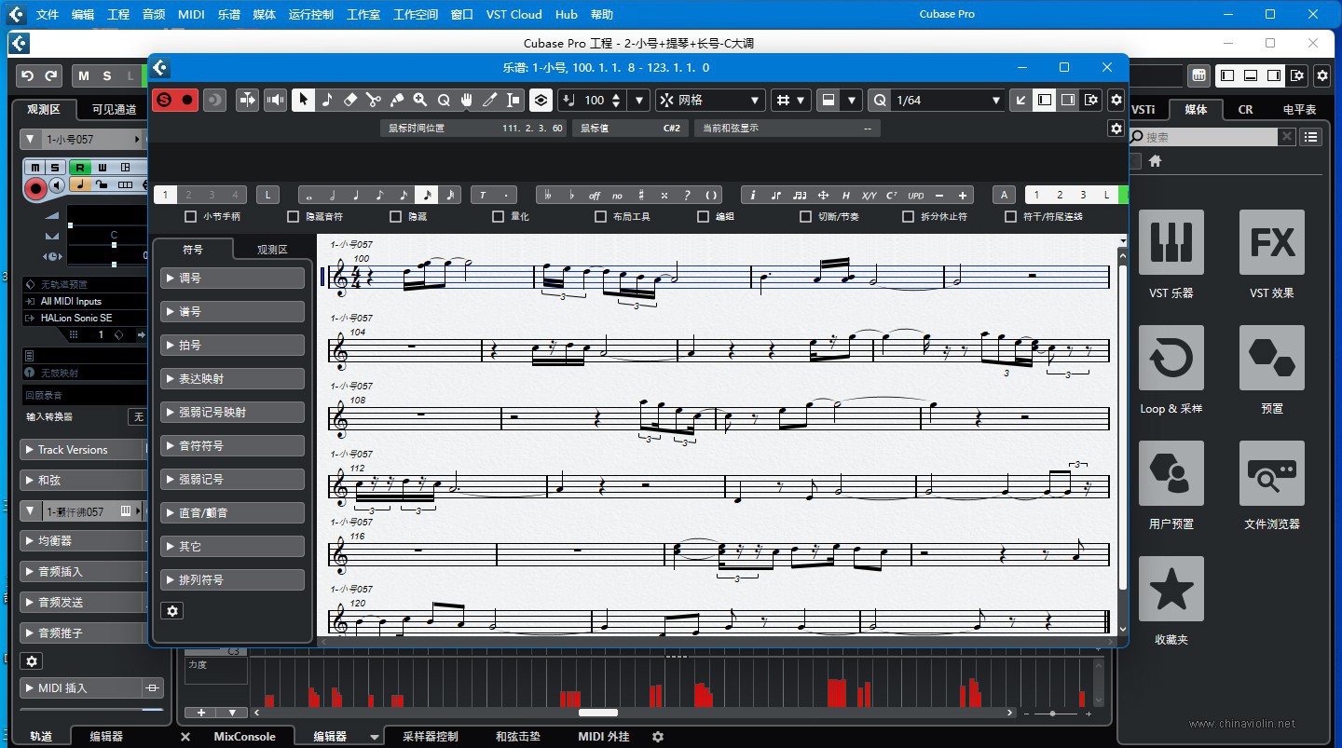
Task: Select the Insert Note tool
Action: 327,100
